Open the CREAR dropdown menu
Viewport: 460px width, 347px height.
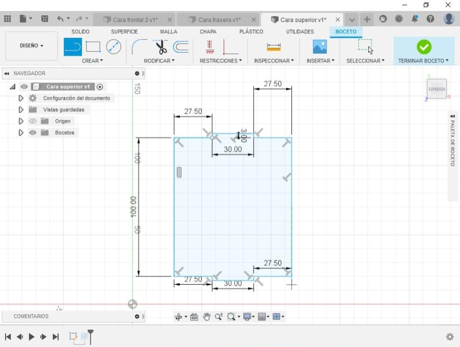coord(92,61)
